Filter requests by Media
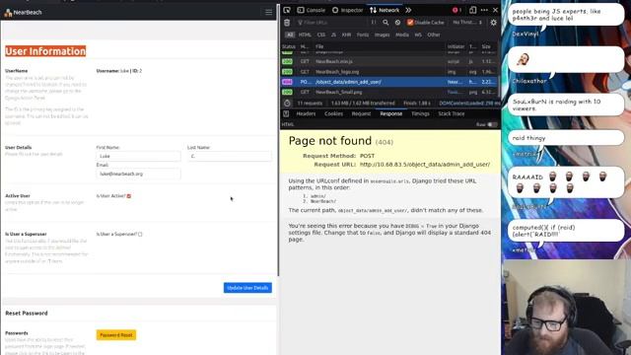631x355 pixels. click(402, 35)
